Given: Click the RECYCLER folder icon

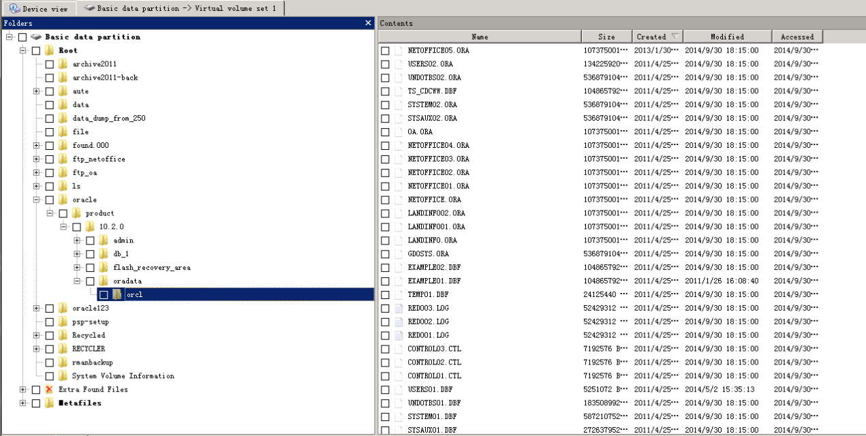Looking at the screenshot, I should point(63,349).
